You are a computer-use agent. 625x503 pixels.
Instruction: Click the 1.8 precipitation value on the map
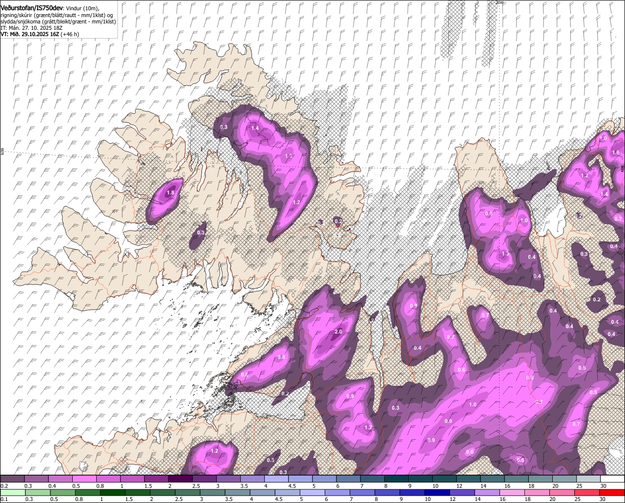pyautogui.click(x=170, y=193)
